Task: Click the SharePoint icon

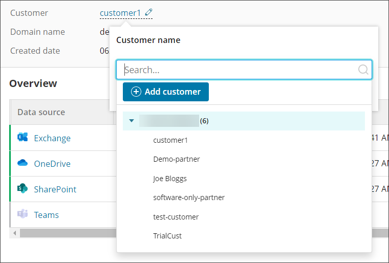Action: pos(23,189)
